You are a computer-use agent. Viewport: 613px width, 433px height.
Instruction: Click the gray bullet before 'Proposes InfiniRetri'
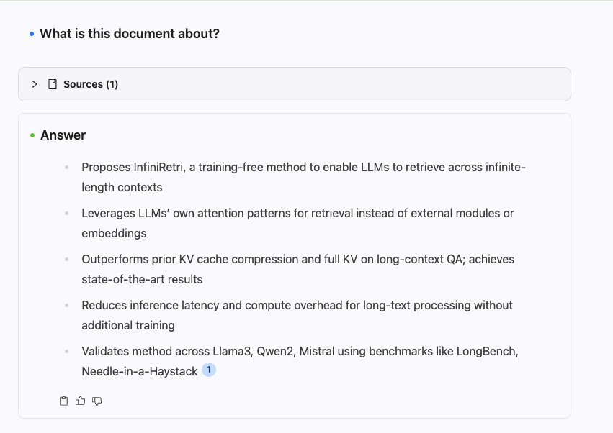(66, 168)
